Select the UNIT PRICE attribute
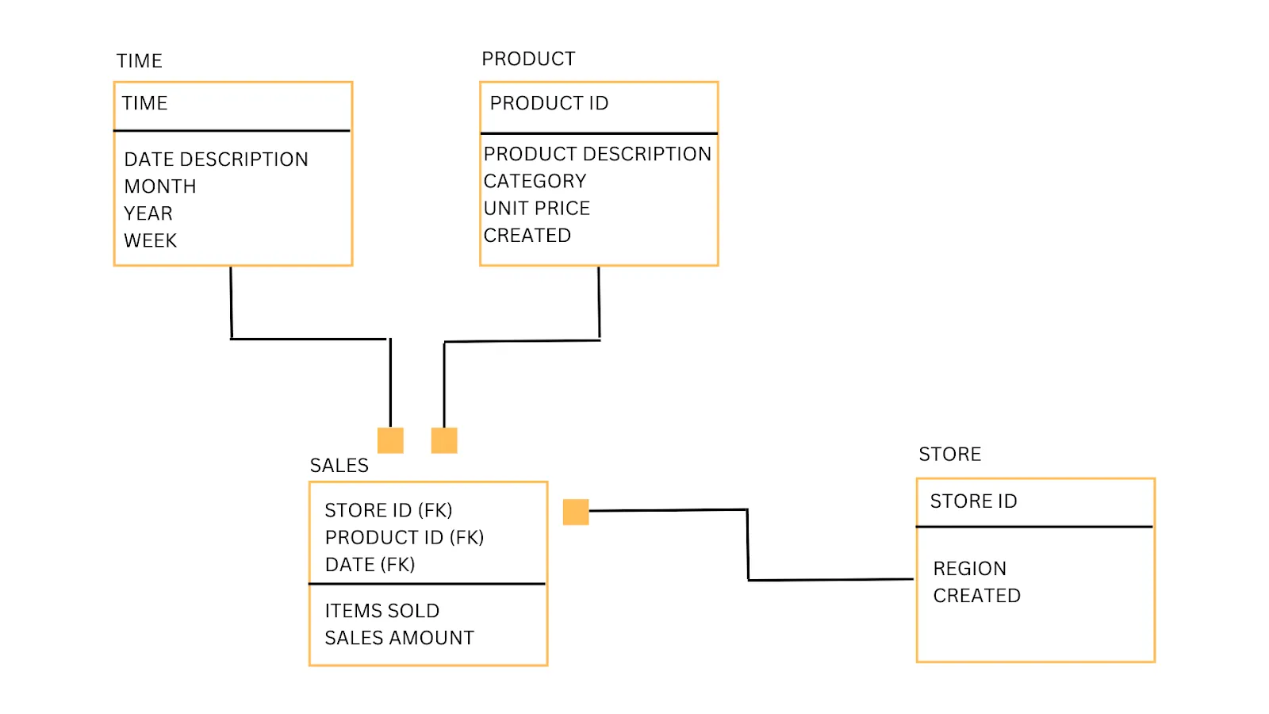1269x714 pixels. click(x=537, y=208)
